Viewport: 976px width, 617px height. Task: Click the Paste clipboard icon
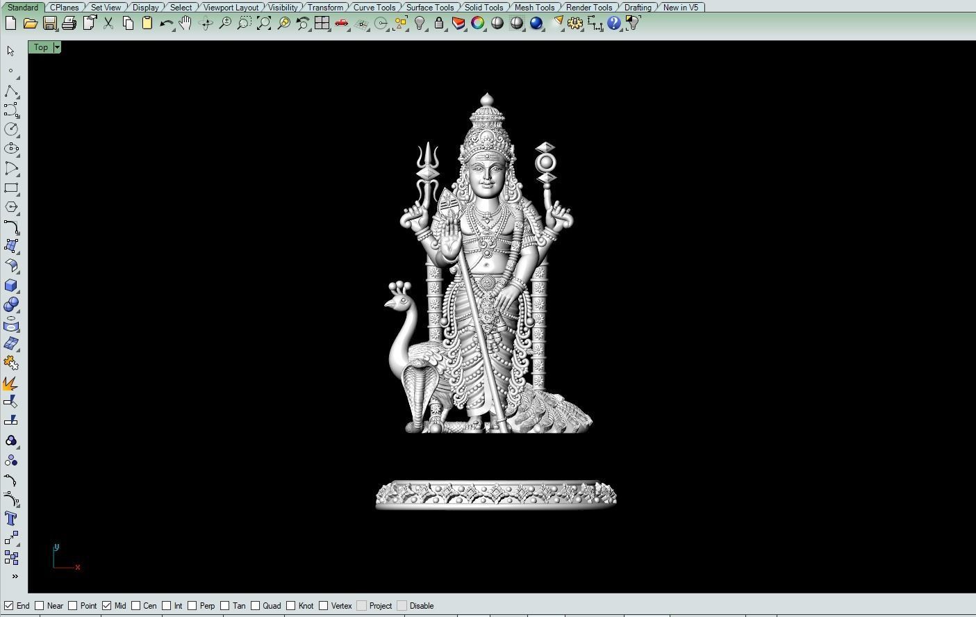147,23
